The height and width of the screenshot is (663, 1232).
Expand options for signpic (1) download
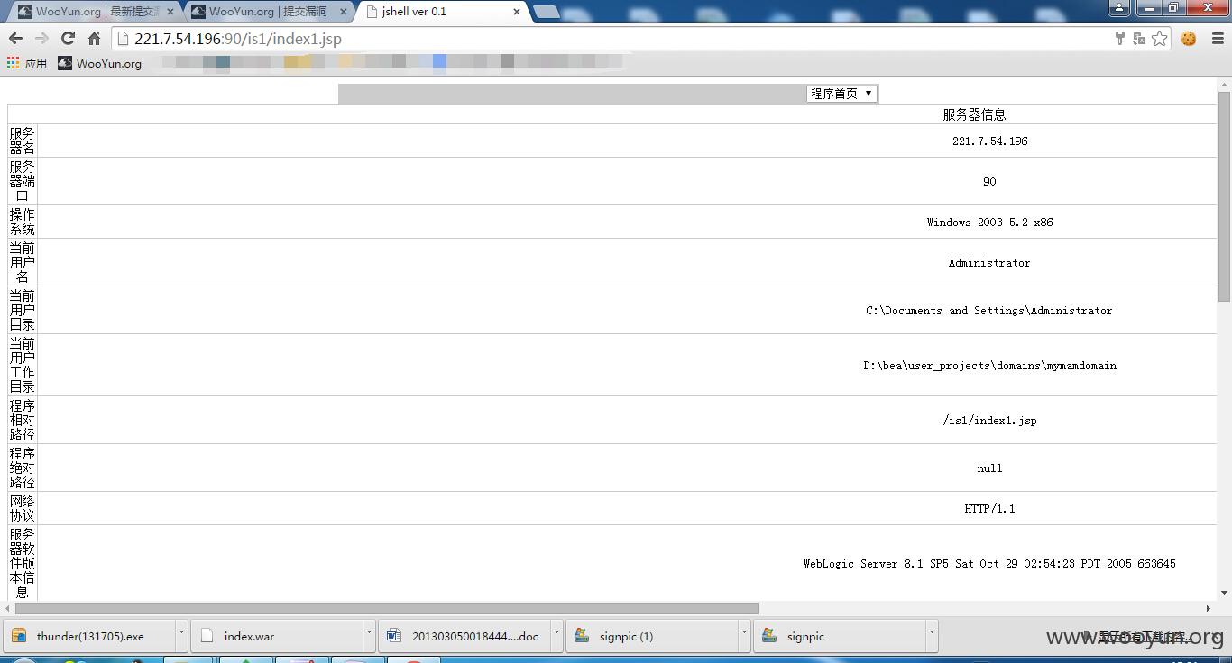pyautogui.click(x=744, y=636)
